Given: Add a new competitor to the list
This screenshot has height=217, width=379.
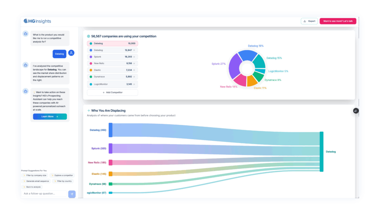Looking at the screenshot, I should pos(113,92).
